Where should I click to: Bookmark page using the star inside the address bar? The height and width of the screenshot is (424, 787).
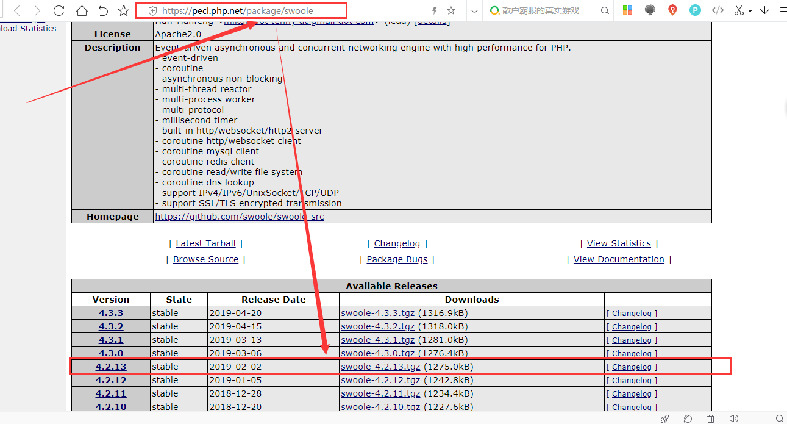pyautogui.click(x=451, y=10)
